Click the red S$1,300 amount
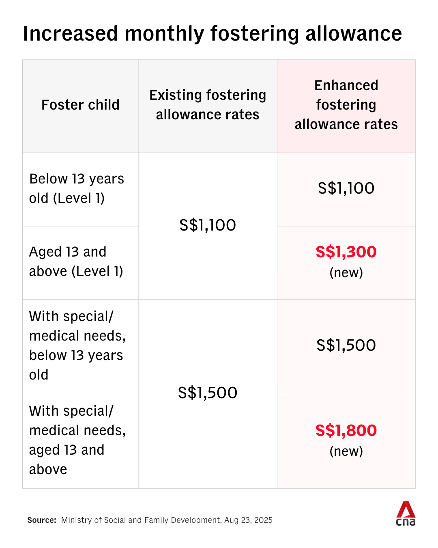The image size is (438, 548). click(346, 252)
